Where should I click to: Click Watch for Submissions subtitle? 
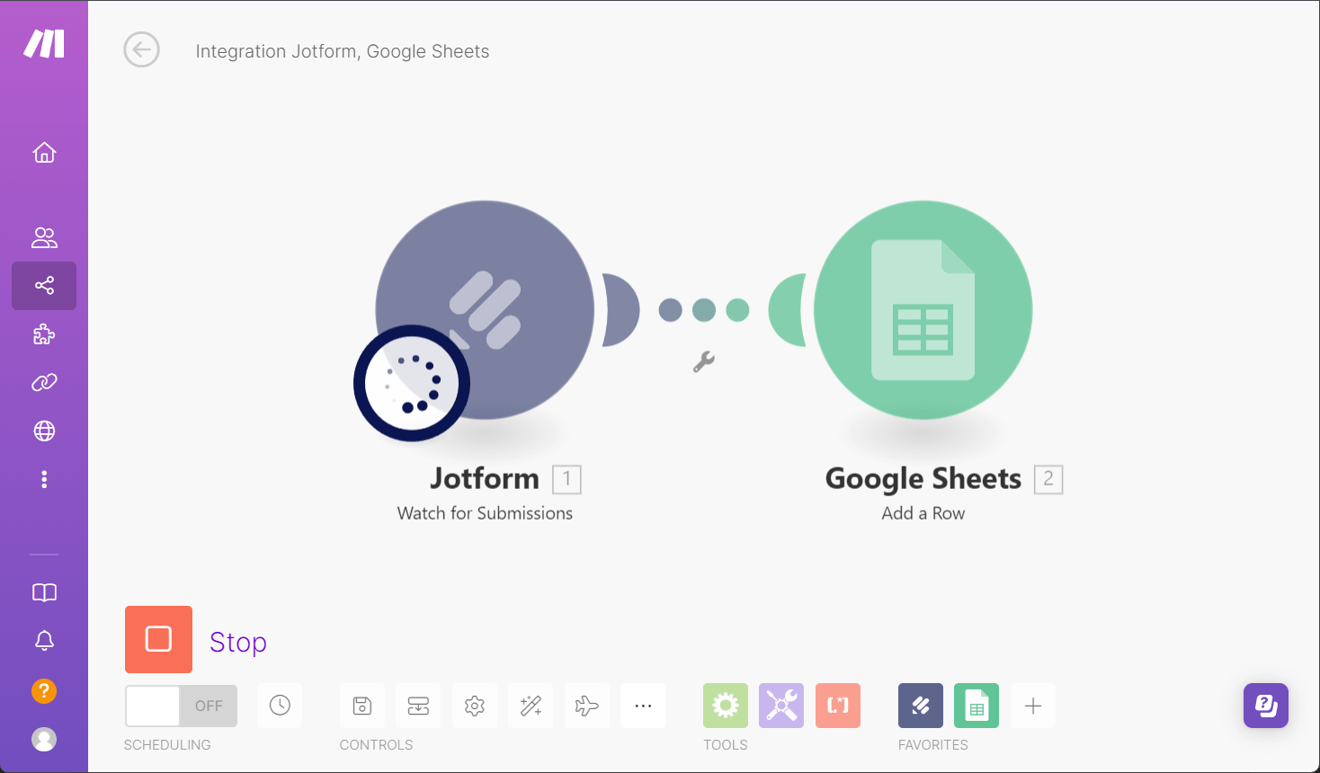click(485, 513)
